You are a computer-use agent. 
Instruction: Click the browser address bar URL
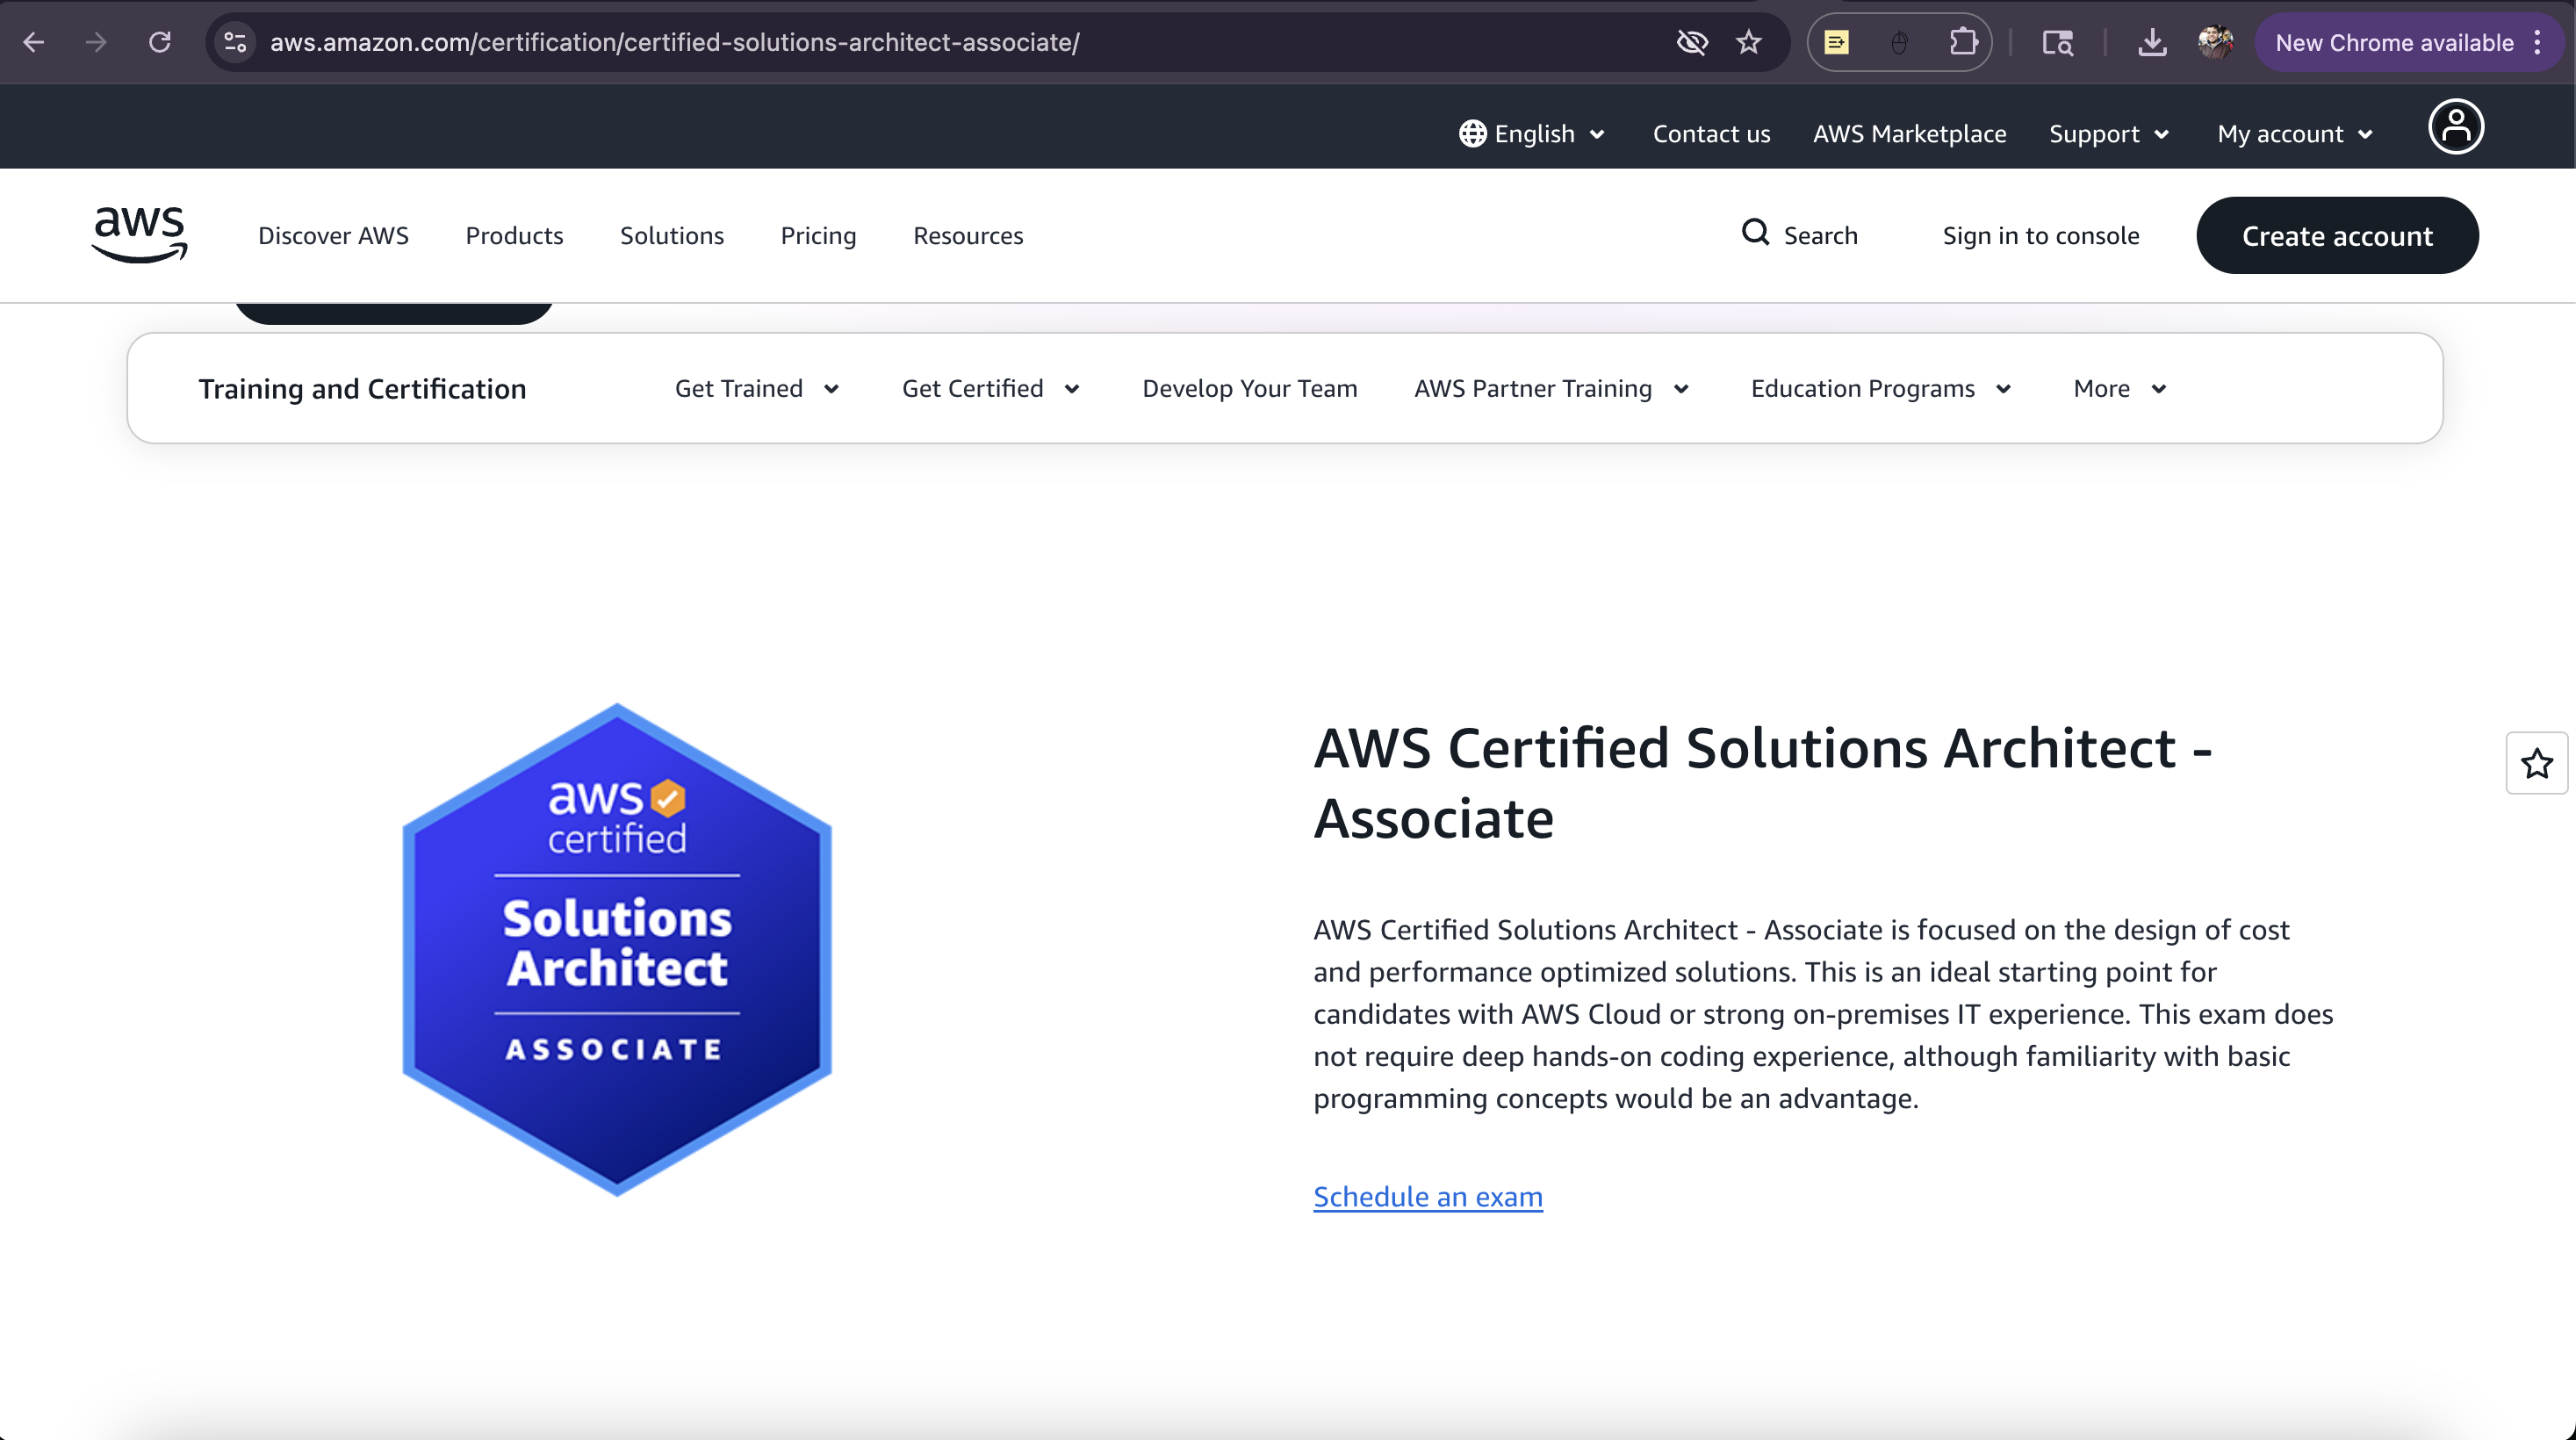tap(674, 42)
